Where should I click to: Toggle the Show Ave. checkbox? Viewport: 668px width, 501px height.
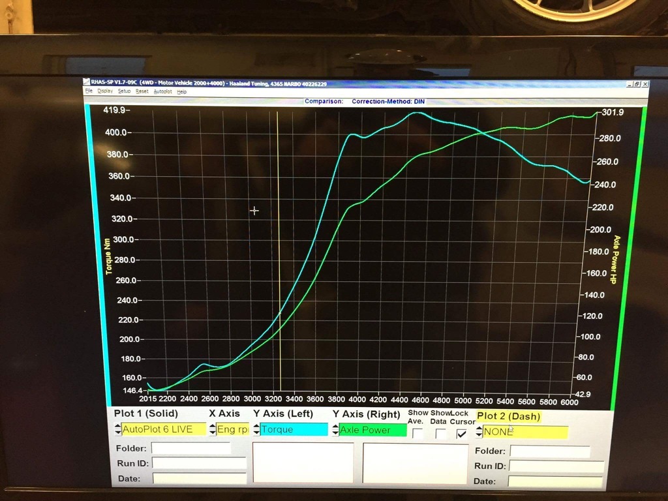[418, 434]
